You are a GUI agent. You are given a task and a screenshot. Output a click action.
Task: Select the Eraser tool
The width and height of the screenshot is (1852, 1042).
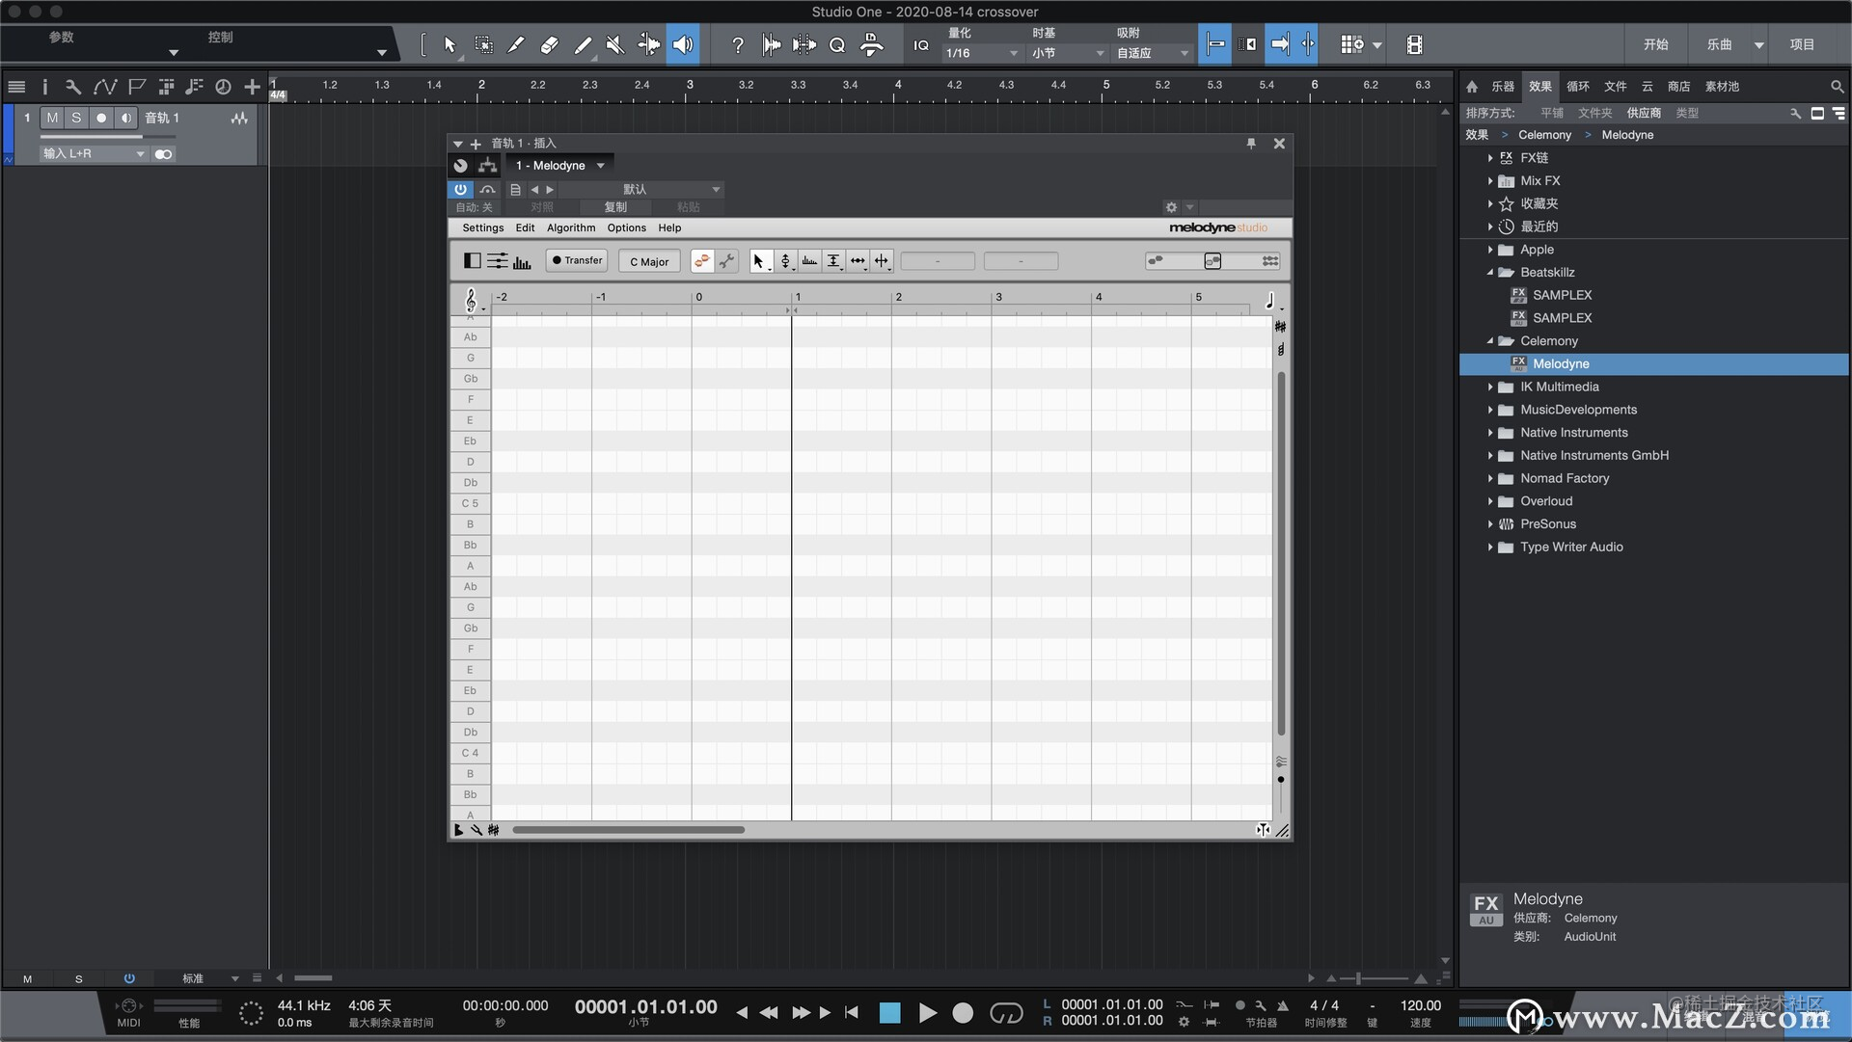[549, 44]
